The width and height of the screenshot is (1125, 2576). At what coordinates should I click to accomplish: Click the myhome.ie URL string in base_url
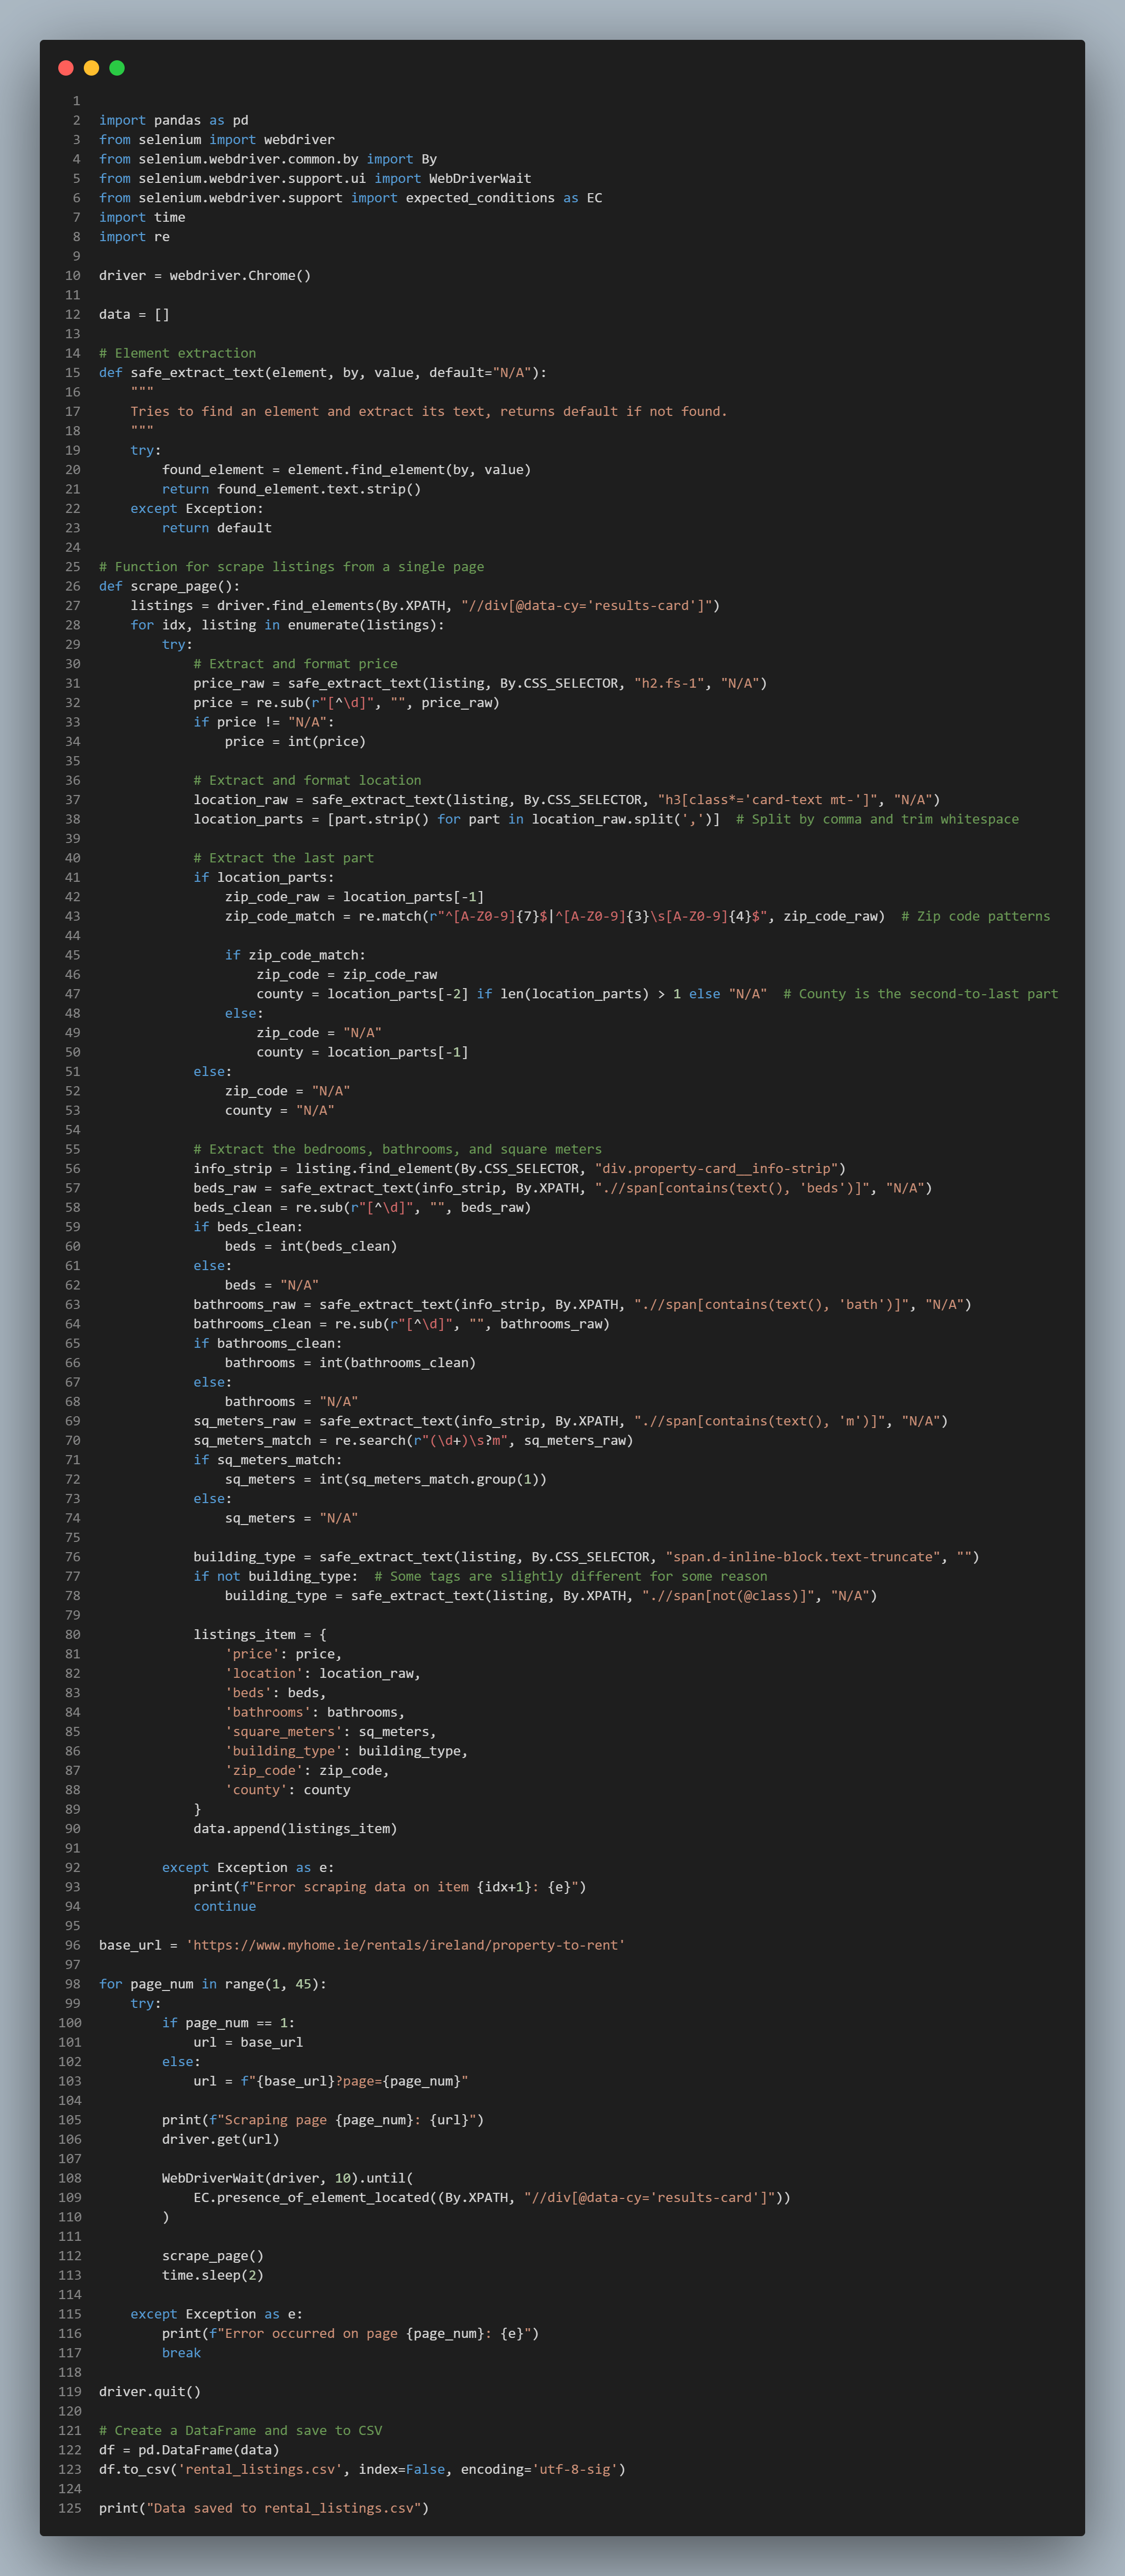[405, 1945]
